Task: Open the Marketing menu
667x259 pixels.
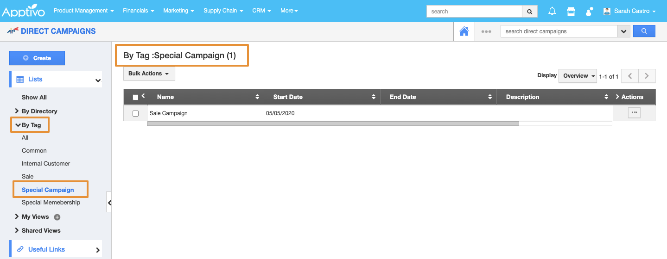Action: (x=178, y=11)
